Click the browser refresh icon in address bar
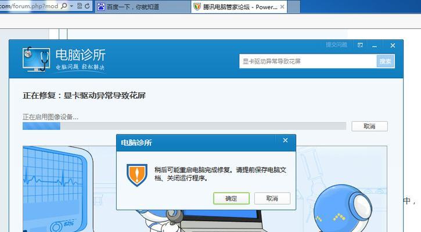 point(87,6)
